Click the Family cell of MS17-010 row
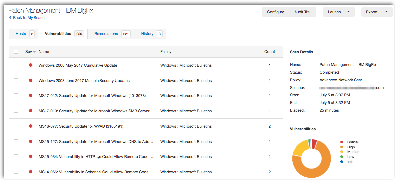The height and width of the screenshot is (180, 395). 186,111
